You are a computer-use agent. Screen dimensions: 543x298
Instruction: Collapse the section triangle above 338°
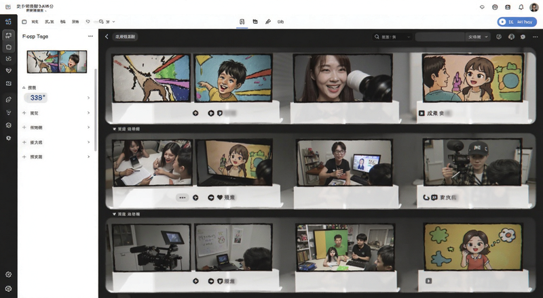24,88
